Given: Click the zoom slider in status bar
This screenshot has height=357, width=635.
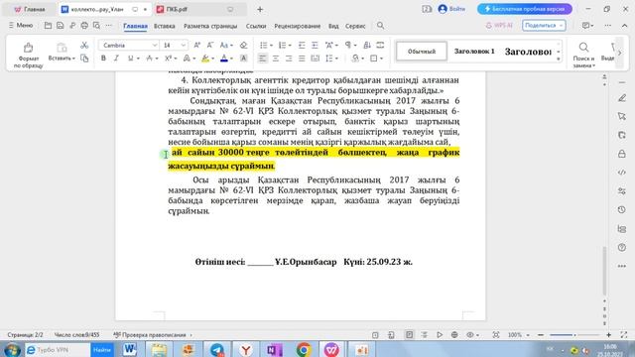Looking at the screenshot, I should coord(574,335).
